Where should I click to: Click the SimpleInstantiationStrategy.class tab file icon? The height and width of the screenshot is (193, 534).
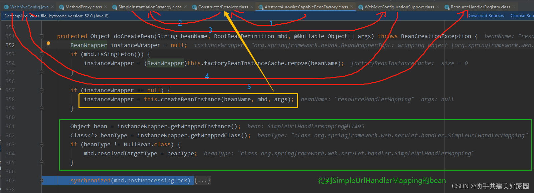tap(115, 7)
